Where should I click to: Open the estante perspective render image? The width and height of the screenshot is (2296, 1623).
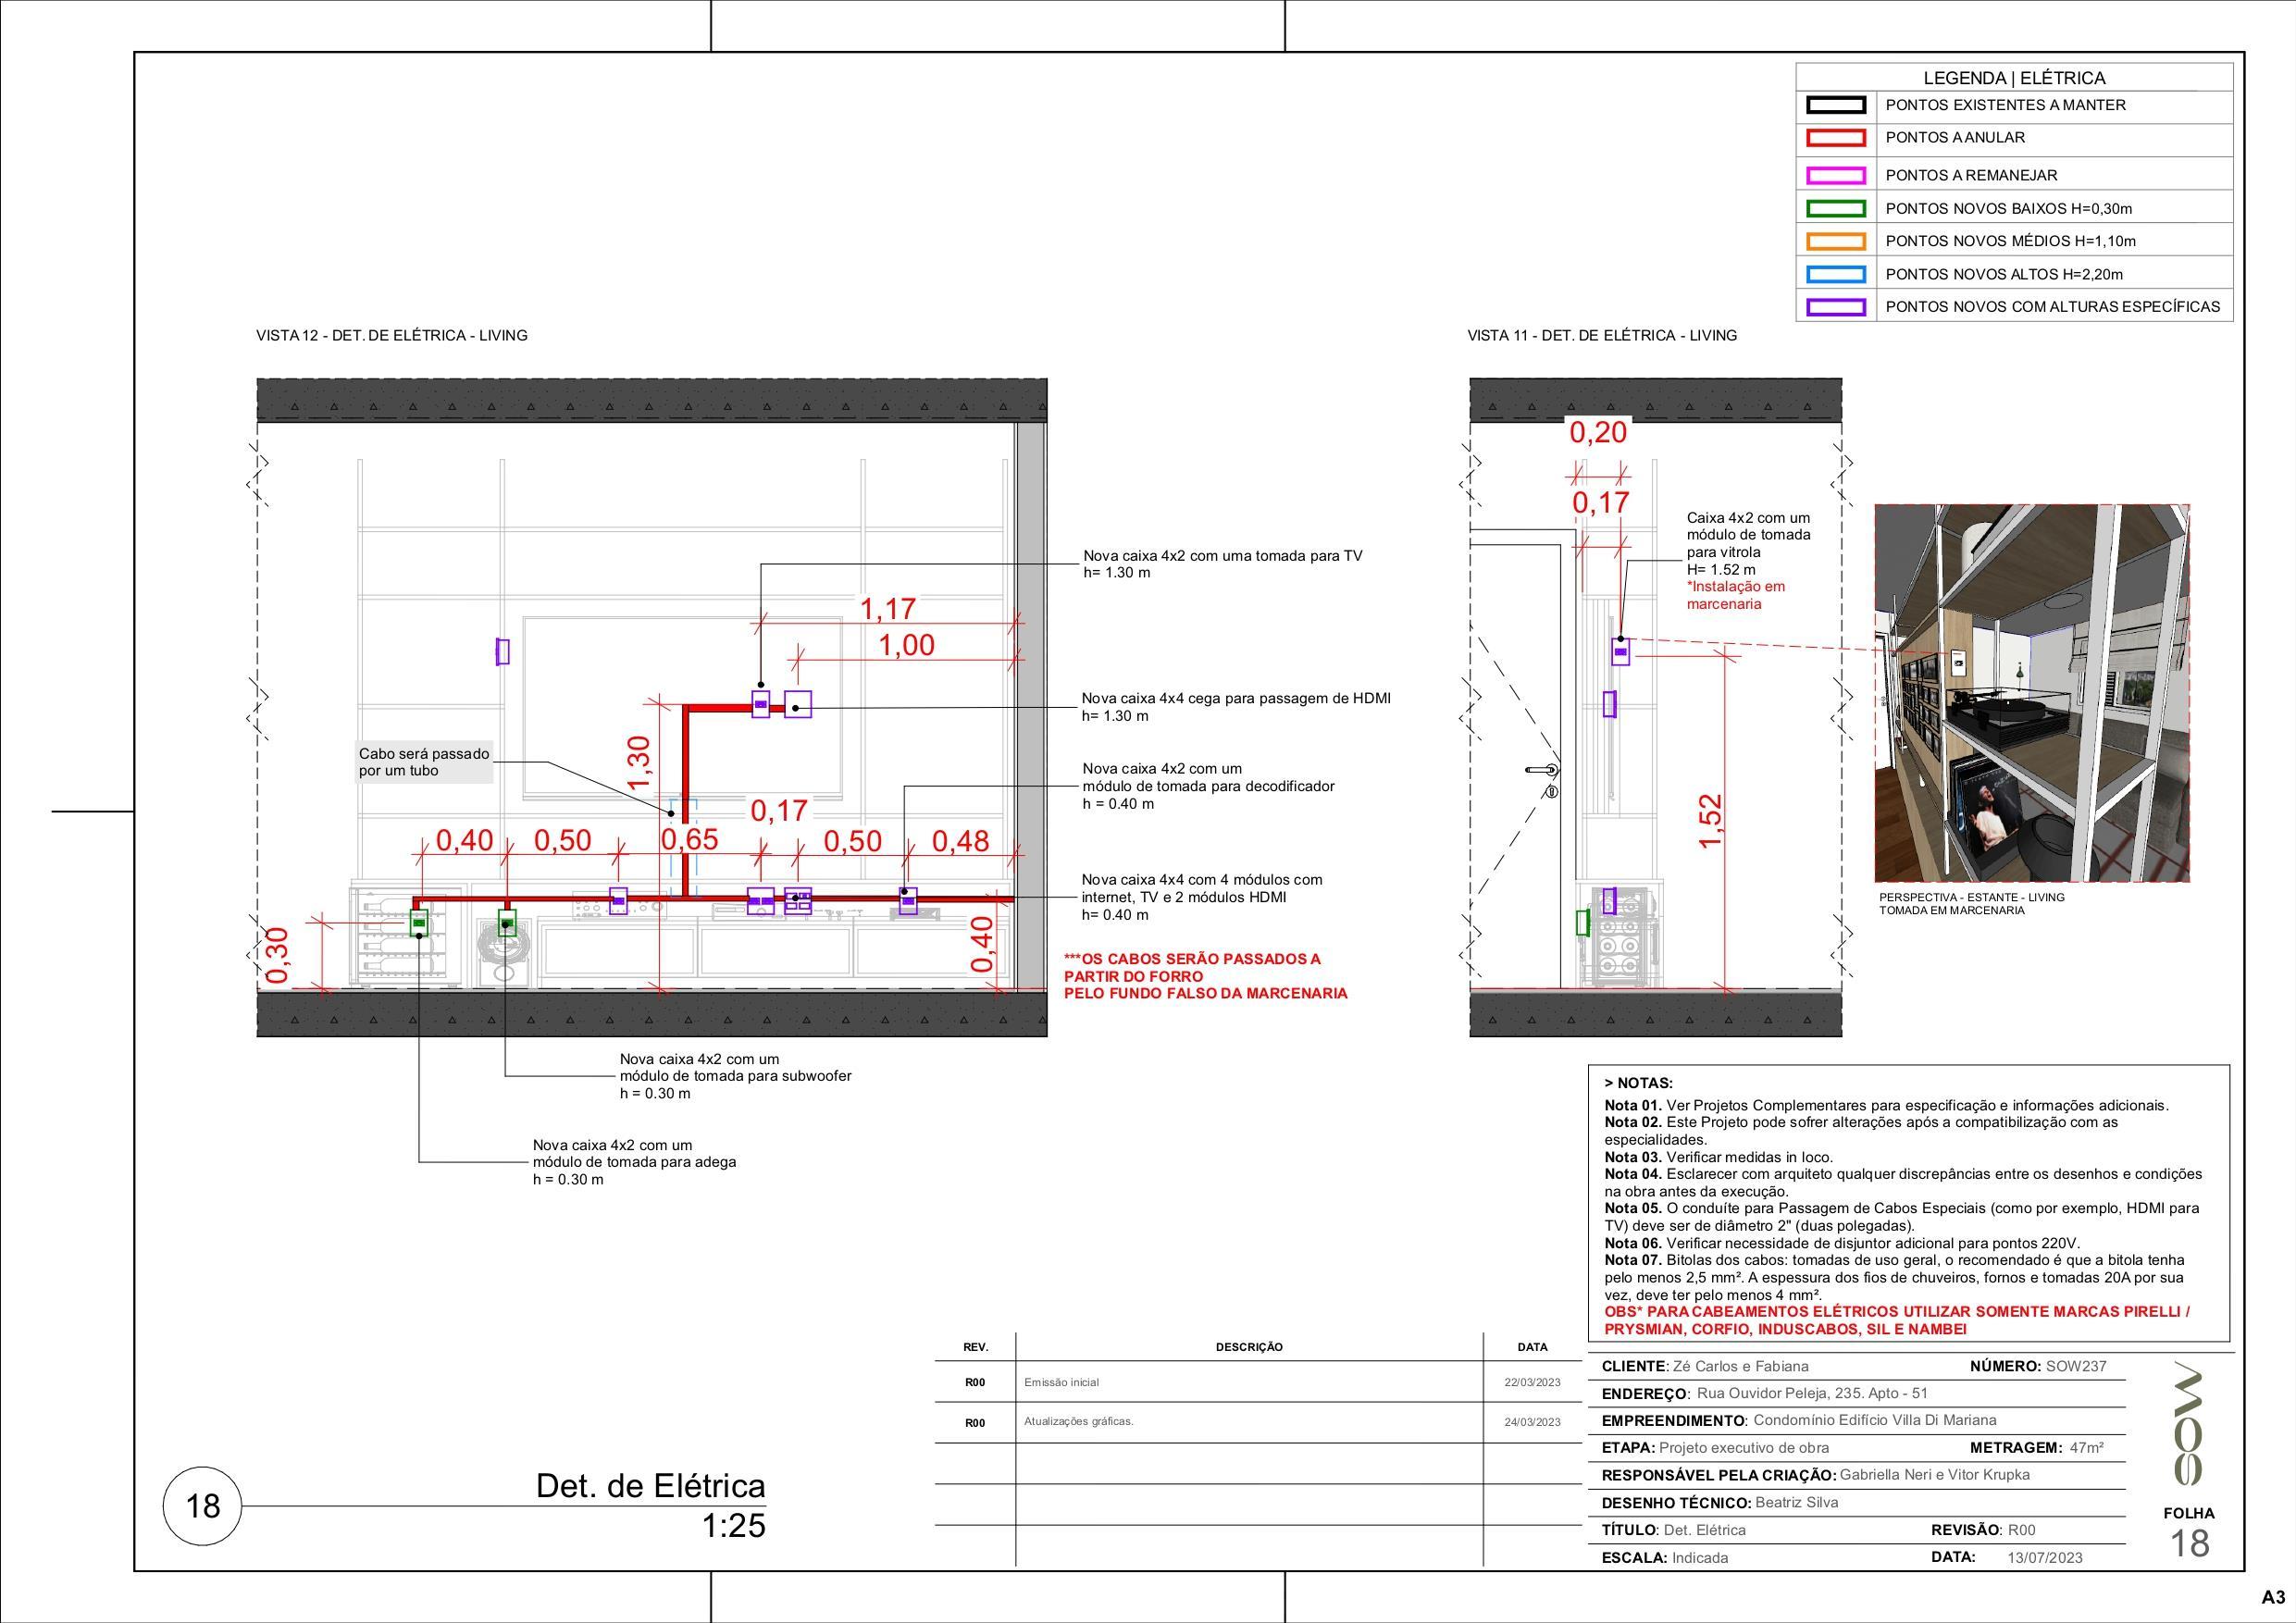(x=2031, y=693)
